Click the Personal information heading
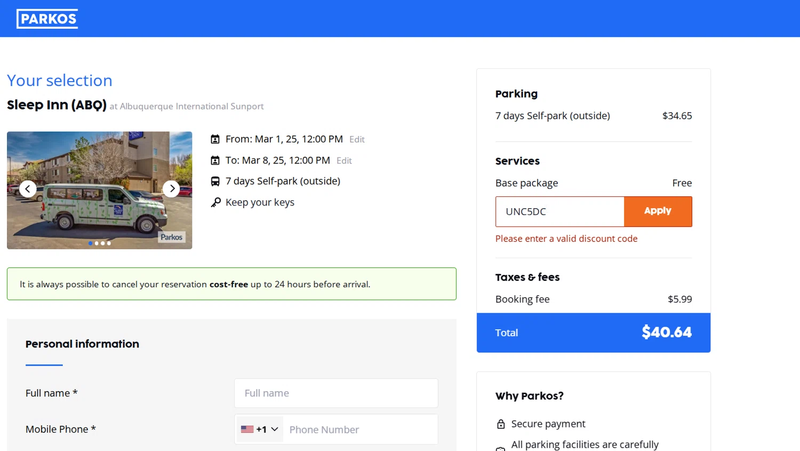Screen dimensions: 800x451 tap(82, 344)
